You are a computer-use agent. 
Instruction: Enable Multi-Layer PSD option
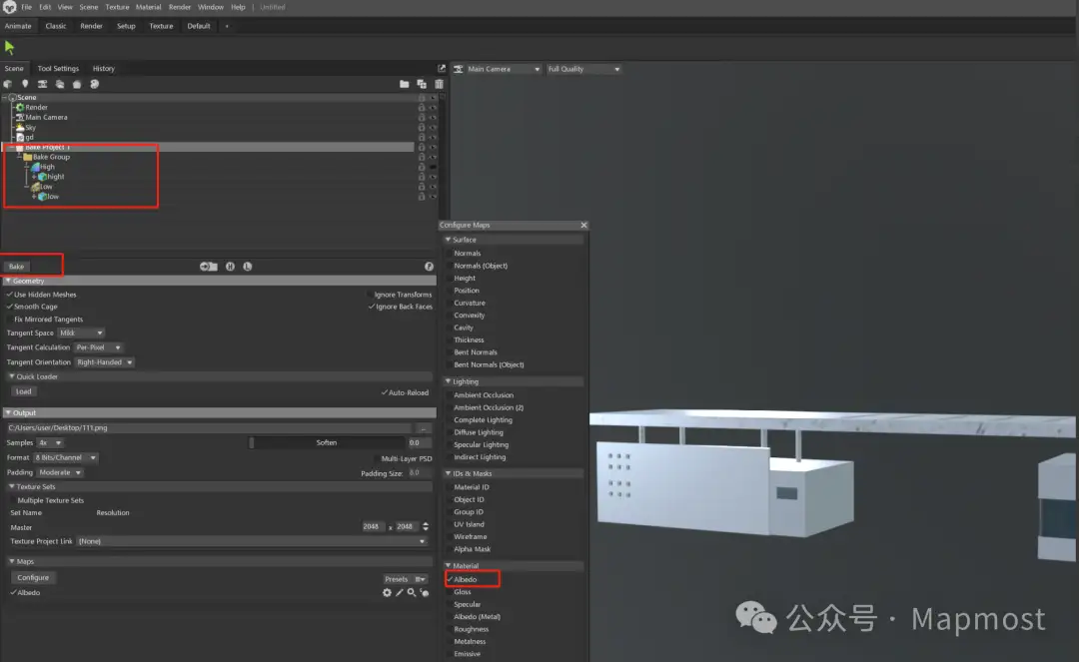click(x=377, y=458)
